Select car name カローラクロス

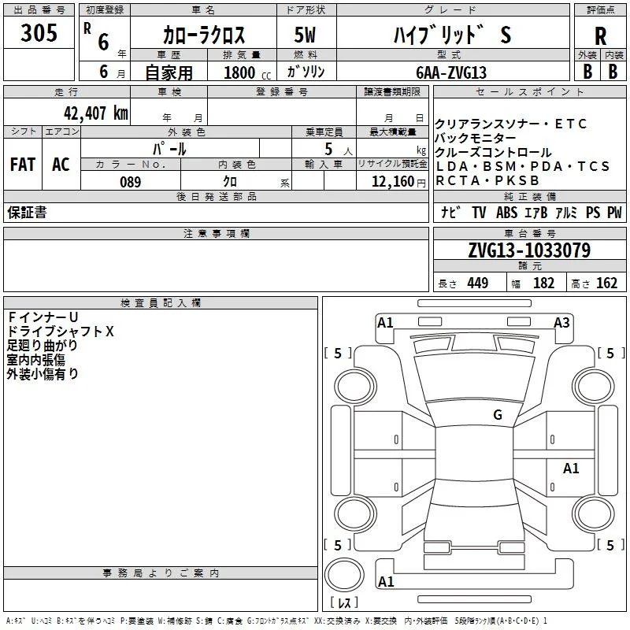click(204, 35)
